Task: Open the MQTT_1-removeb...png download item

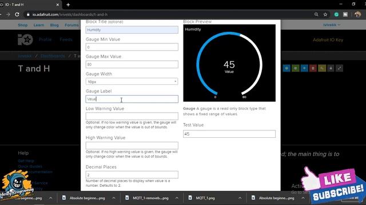Action: [x=150, y=198]
